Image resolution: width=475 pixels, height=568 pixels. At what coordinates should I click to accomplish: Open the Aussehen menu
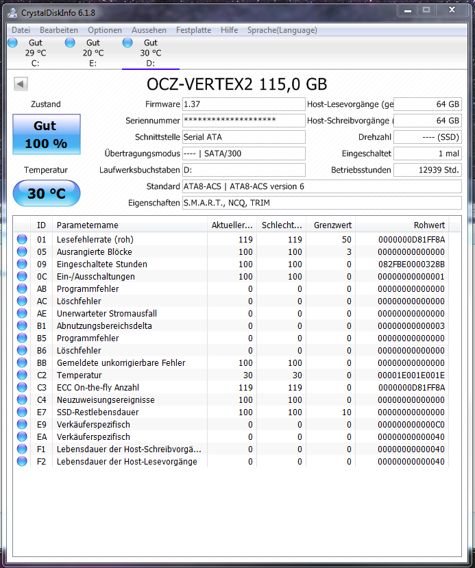149,30
